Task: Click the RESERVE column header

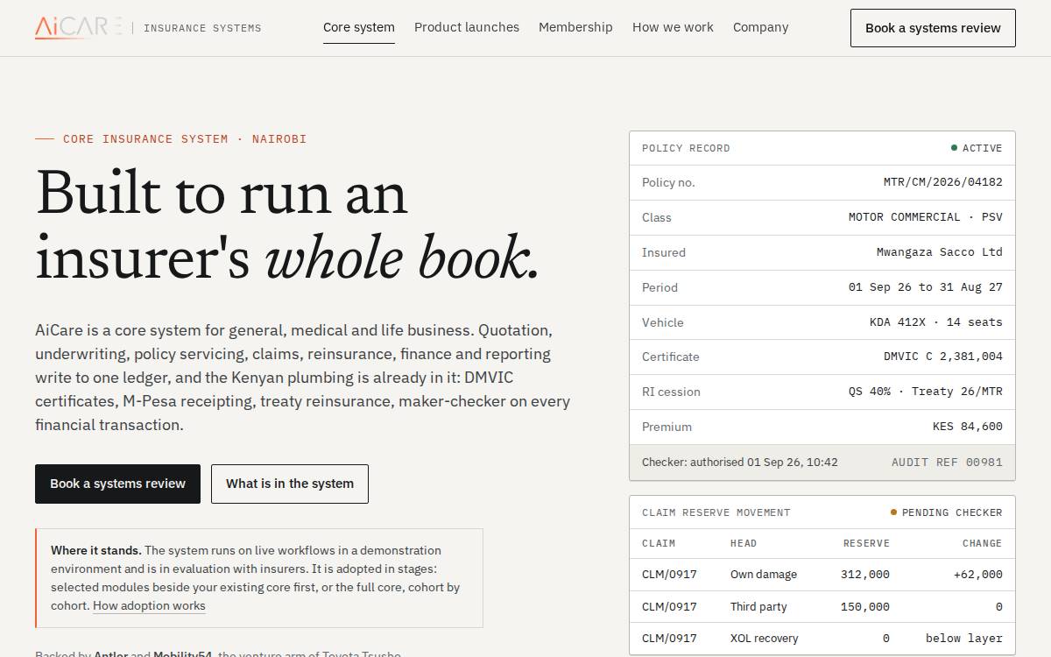Action: tap(866, 543)
